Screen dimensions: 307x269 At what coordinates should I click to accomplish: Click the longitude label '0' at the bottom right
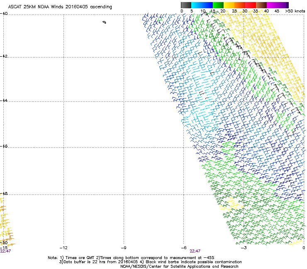[304, 248]
